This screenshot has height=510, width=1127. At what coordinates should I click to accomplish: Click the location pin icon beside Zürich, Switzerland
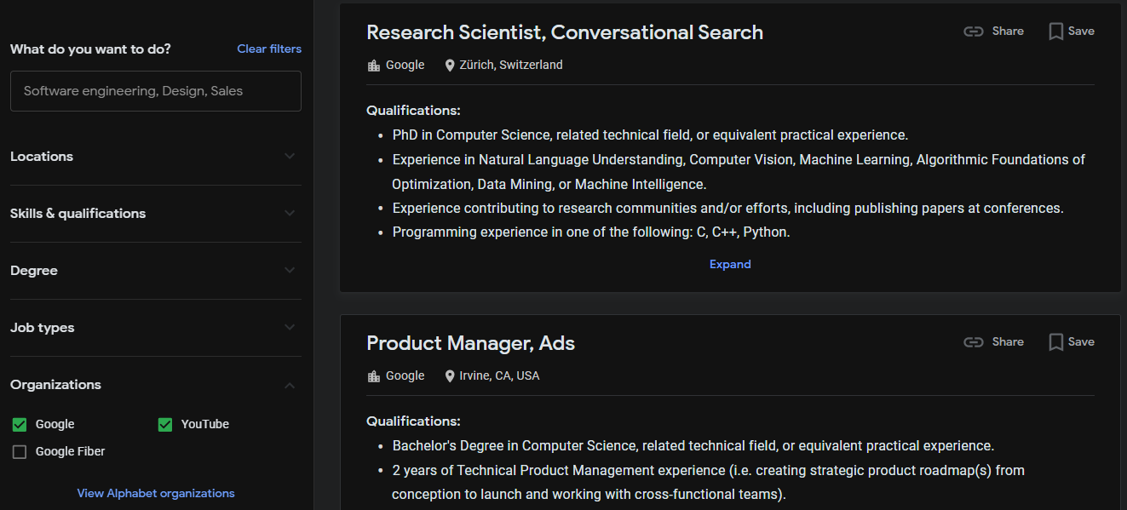click(x=450, y=66)
